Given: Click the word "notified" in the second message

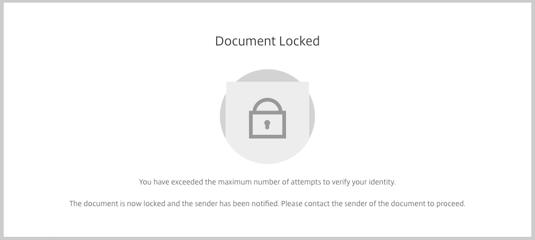Looking at the screenshot, I should click(265, 204).
